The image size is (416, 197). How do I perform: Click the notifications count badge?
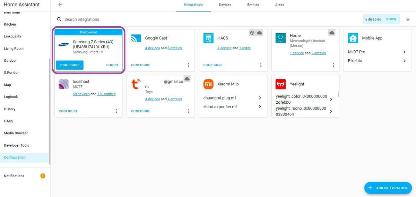click(43, 176)
